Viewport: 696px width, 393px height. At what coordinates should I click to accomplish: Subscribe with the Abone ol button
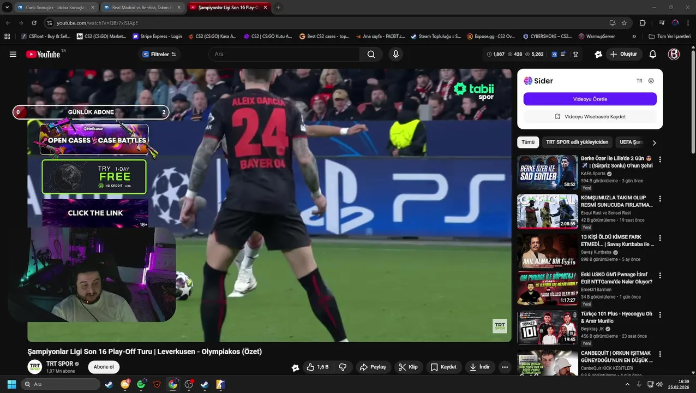pyautogui.click(x=104, y=367)
